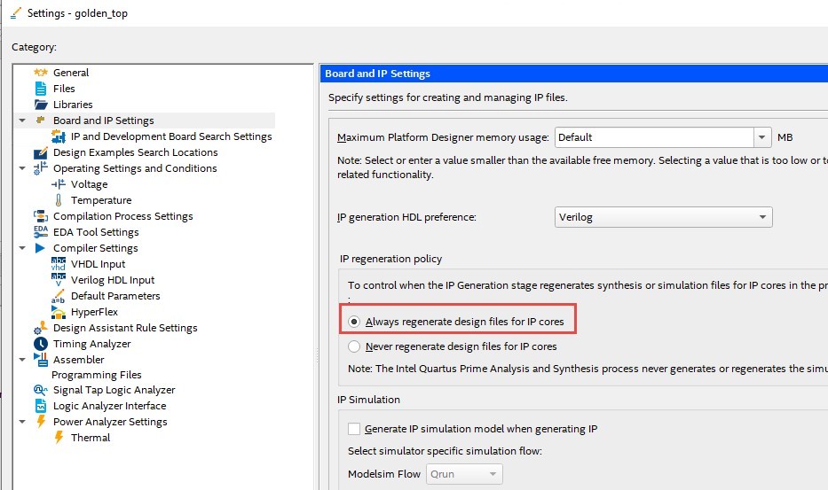Click the Temperature thermometer icon
The height and width of the screenshot is (490, 828).
(x=59, y=200)
